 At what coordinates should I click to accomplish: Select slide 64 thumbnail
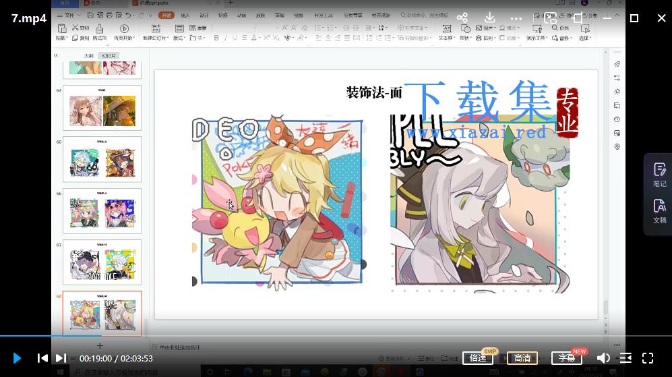point(102,108)
